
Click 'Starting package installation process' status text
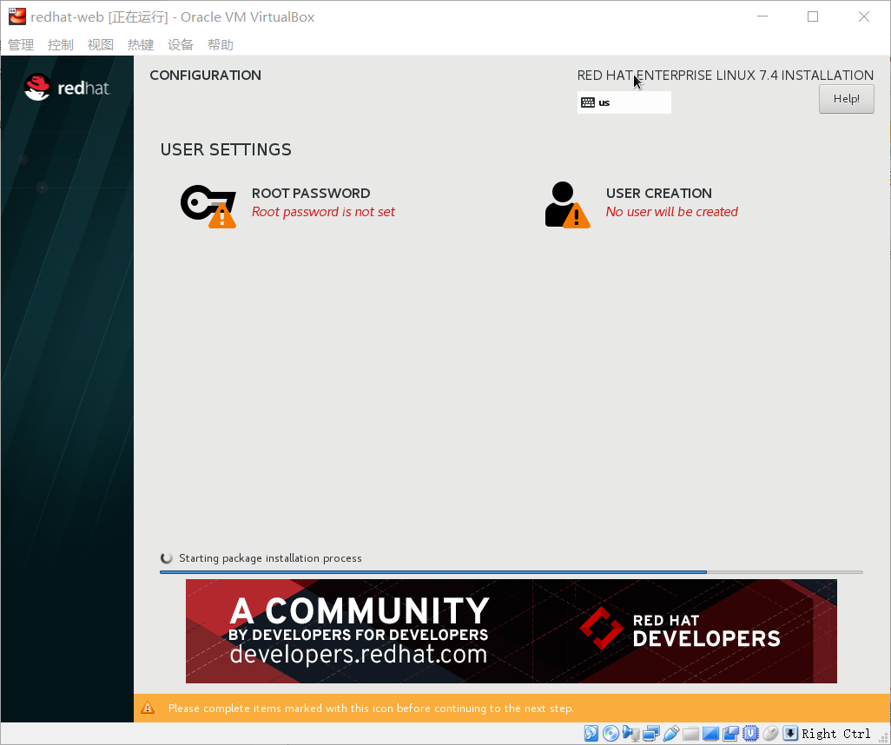(270, 558)
